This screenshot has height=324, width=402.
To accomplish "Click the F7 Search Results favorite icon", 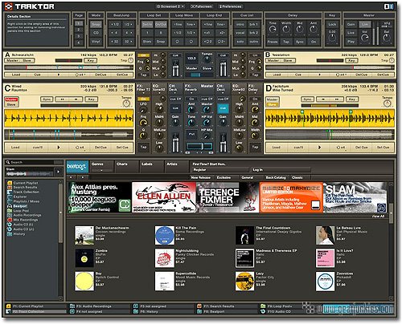I will 199,306.
